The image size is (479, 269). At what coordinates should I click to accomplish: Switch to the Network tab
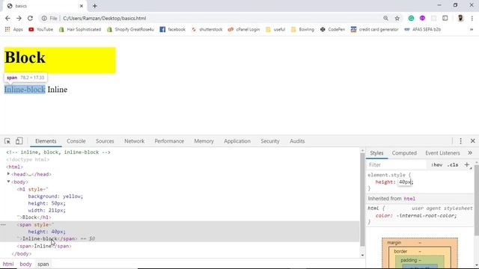pos(134,141)
